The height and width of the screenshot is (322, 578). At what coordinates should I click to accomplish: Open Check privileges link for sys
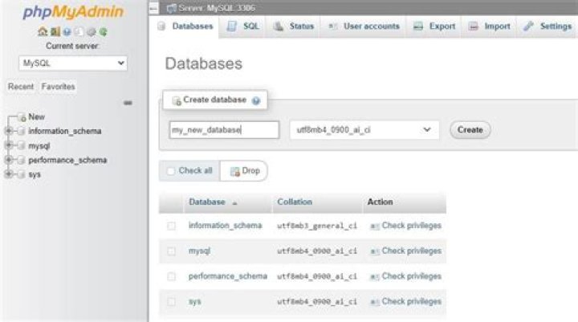click(411, 301)
